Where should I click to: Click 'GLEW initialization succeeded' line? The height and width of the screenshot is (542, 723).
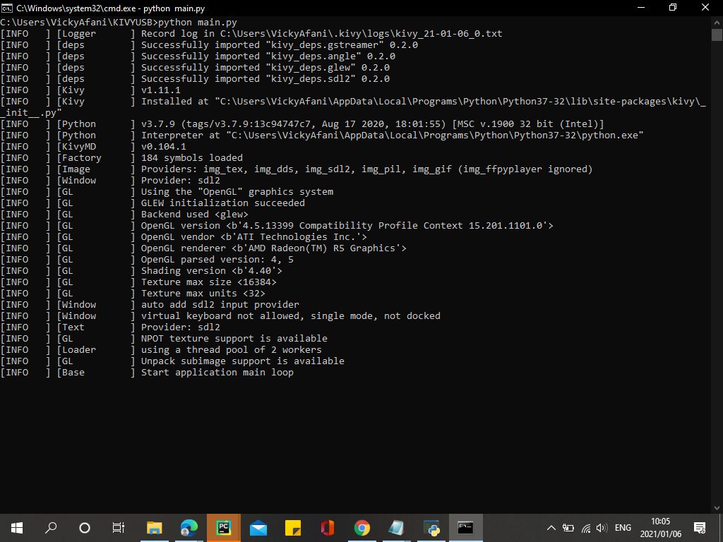point(153,203)
